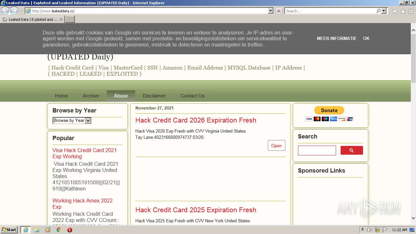The height and width of the screenshot is (234, 416).
Task: Click the Sponsored Links heading
Action: (x=321, y=171)
